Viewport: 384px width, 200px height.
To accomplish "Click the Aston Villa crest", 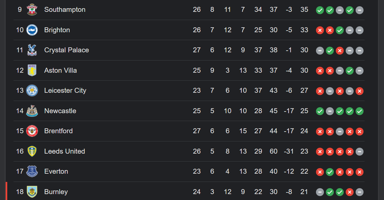I will point(32,70).
